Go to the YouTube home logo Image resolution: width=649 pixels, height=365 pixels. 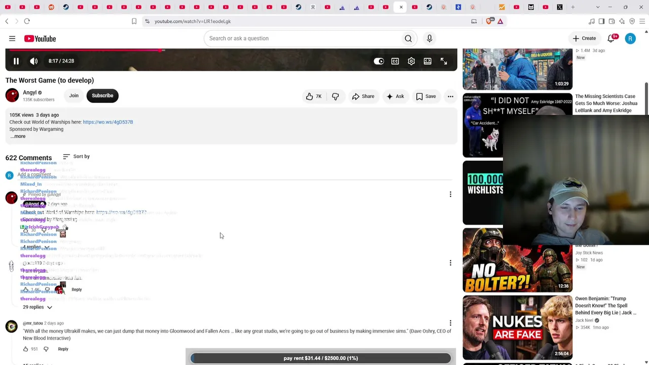(x=40, y=39)
